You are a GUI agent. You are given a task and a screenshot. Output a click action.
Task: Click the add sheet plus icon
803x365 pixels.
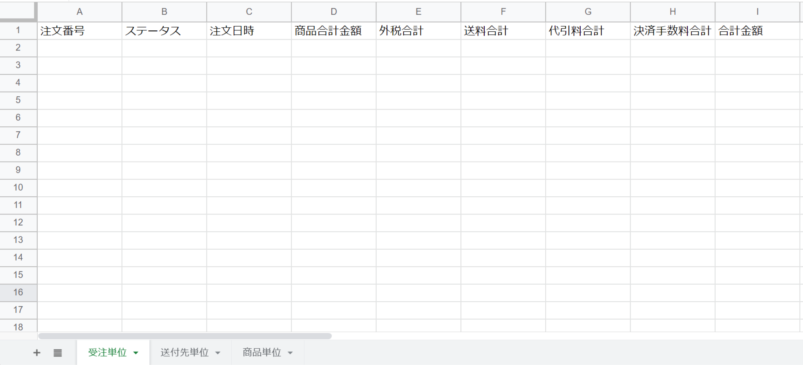(37, 353)
